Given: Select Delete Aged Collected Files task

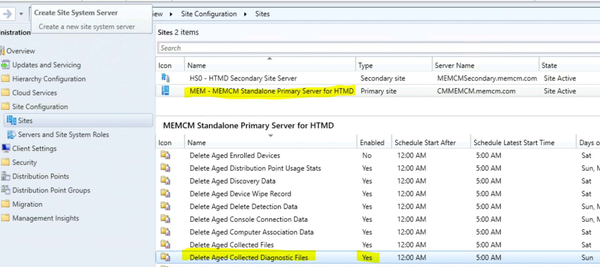Looking at the screenshot, I should tap(378, 245).
